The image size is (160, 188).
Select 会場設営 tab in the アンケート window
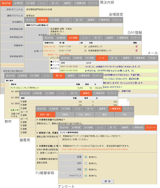[76, 128]
